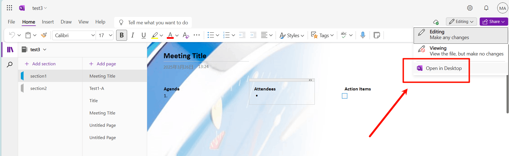Viewport: 509px width, 156px height.
Task: Check cloud save status icon
Action: [x=436, y=22]
